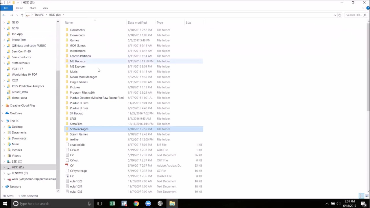Open the G350 folder in navigation pane
Image resolution: width=370 pixels, height=208 pixels.
tap(15, 22)
